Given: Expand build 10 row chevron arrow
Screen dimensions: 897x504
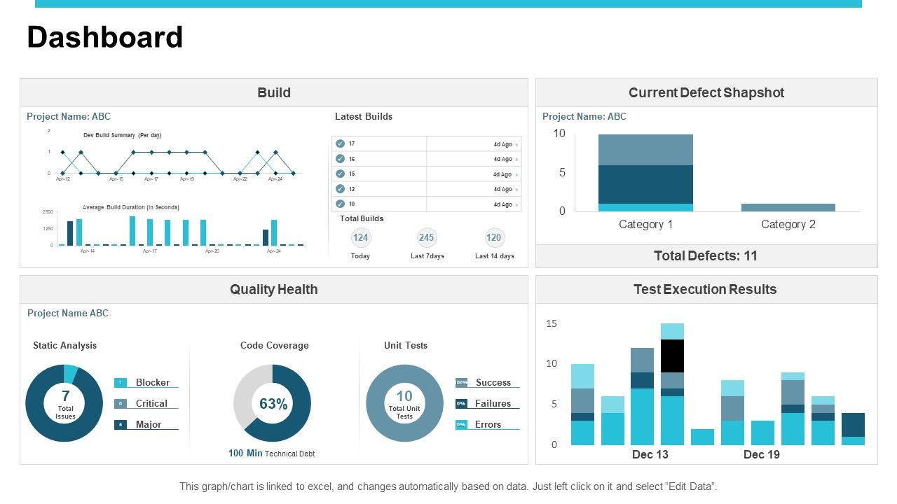Looking at the screenshot, I should coord(517,204).
